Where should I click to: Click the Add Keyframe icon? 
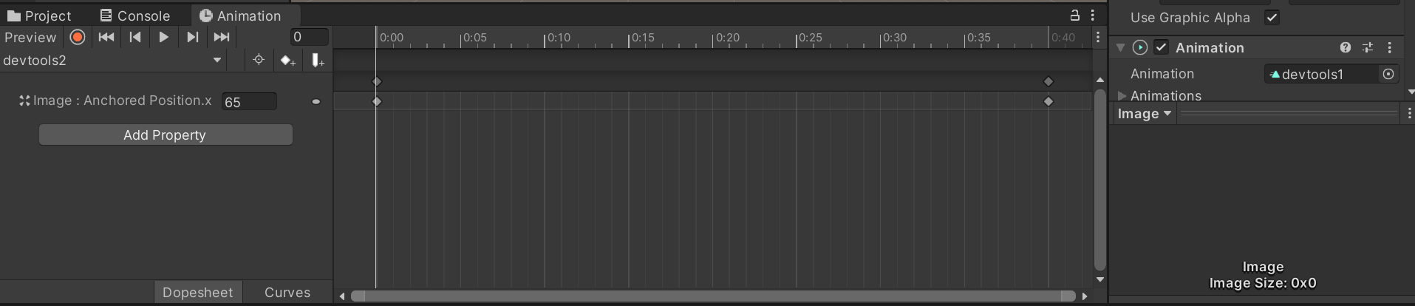click(x=287, y=61)
